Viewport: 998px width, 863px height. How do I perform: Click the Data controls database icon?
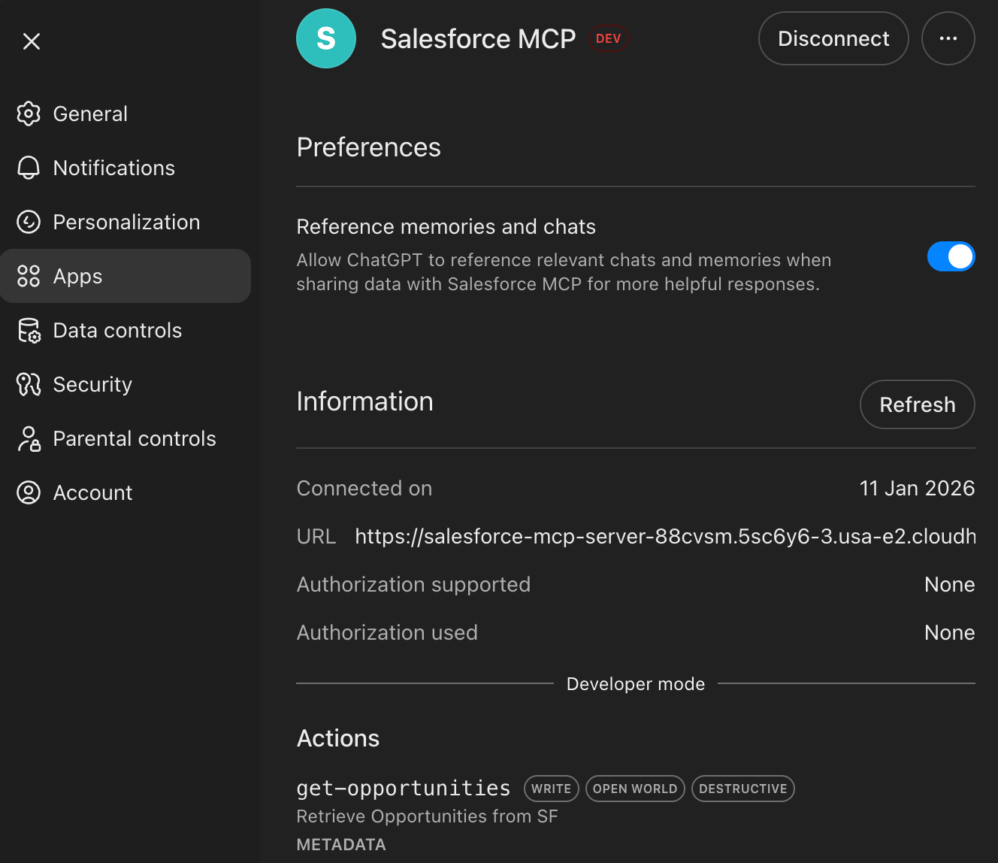(x=29, y=330)
